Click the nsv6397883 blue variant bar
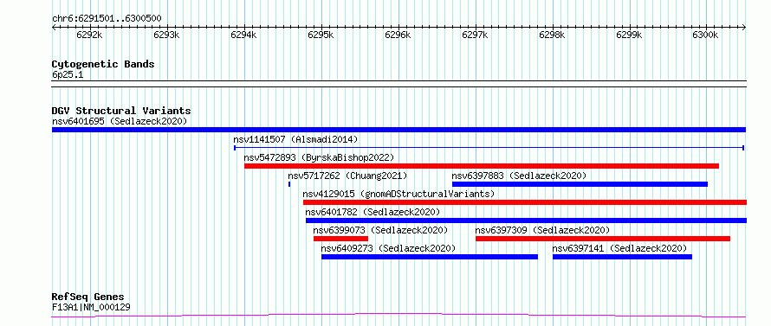The image size is (771, 326). (580, 184)
